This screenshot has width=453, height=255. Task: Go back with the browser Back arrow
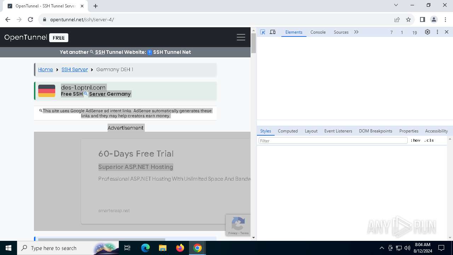8,19
